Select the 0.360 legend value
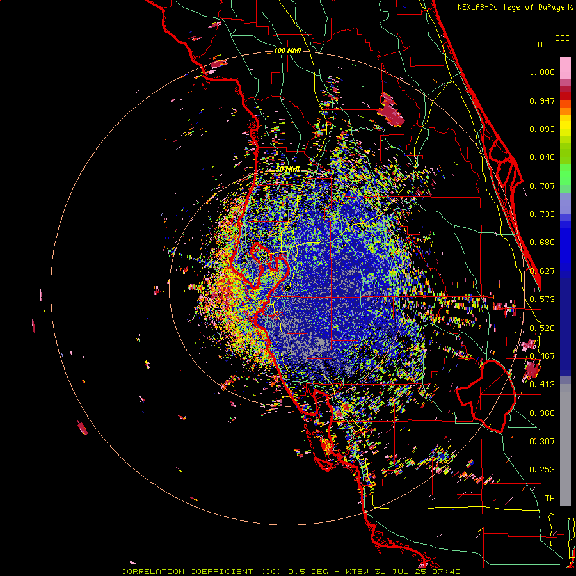The width and height of the screenshot is (576, 576). pyautogui.click(x=542, y=413)
